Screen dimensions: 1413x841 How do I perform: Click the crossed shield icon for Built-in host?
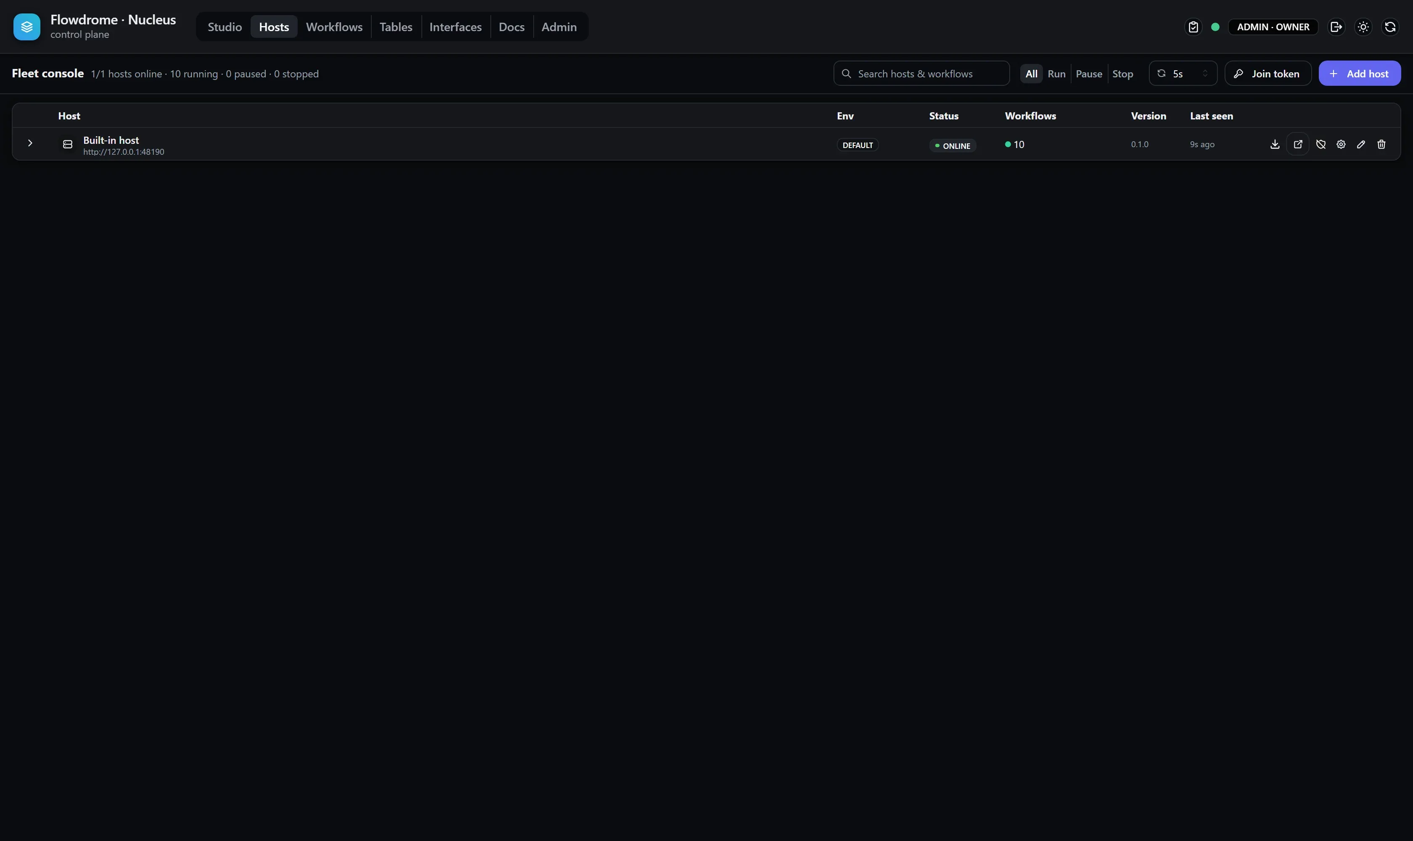click(1320, 144)
